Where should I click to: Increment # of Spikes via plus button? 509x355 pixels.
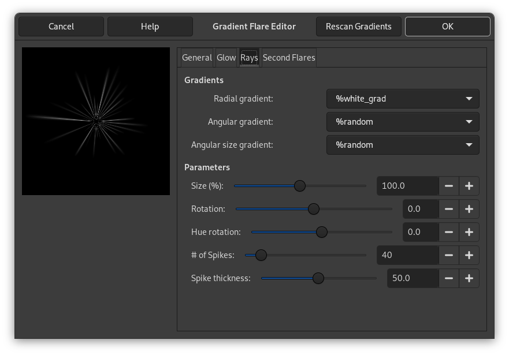[469, 255]
